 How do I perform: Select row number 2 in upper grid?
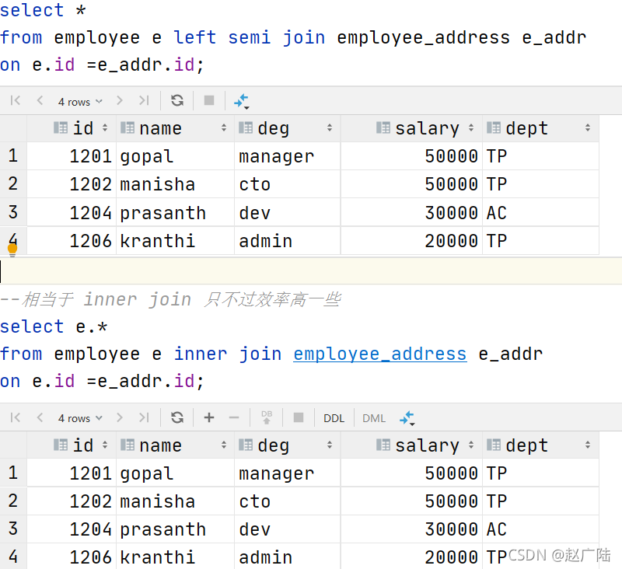point(13,184)
